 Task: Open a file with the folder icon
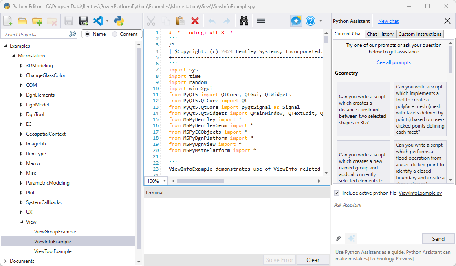click(x=22, y=21)
